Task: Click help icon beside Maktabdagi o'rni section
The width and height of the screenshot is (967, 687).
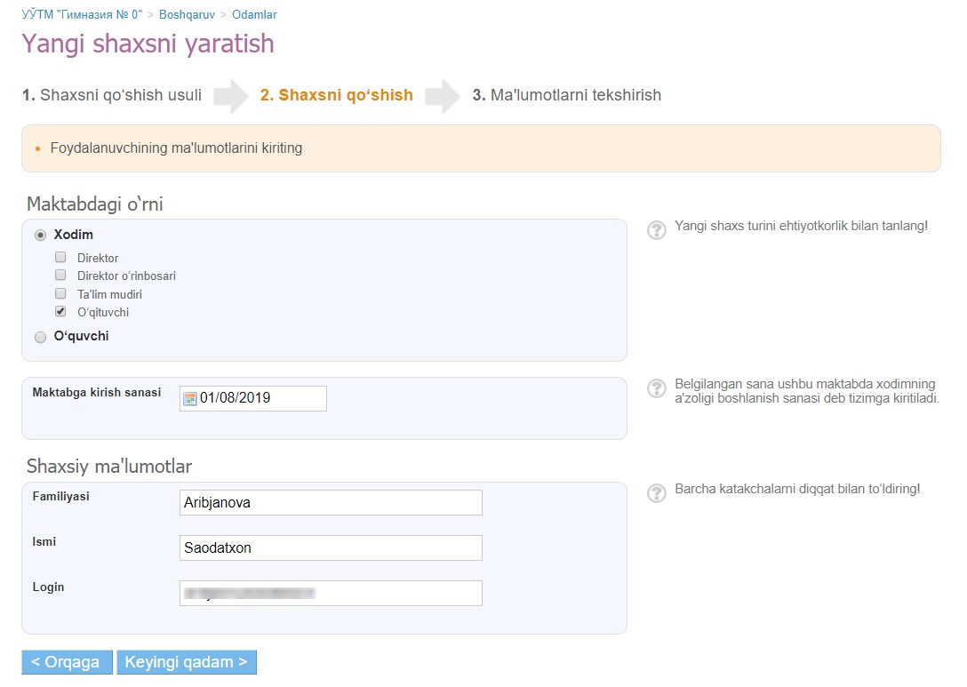Action: [656, 230]
